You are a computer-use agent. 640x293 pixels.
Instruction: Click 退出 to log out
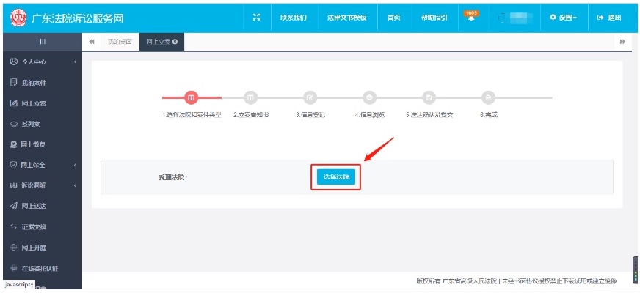pyautogui.click(x=609, y=18)
